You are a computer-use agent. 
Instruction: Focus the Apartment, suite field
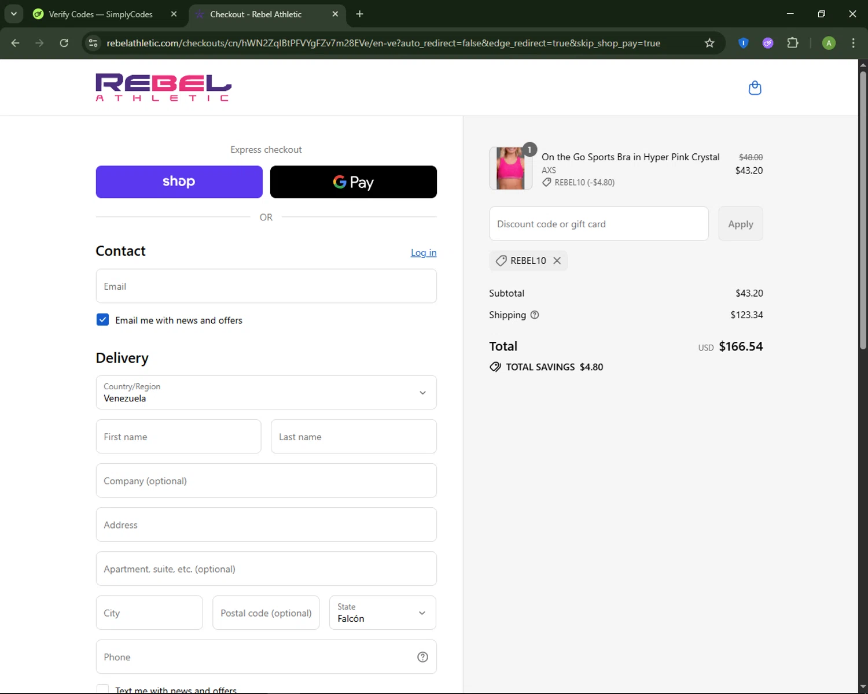[x=266, y=569]
